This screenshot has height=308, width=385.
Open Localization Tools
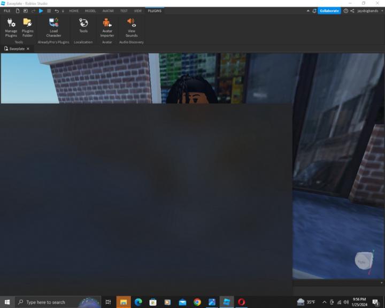[x=83, y=26]
